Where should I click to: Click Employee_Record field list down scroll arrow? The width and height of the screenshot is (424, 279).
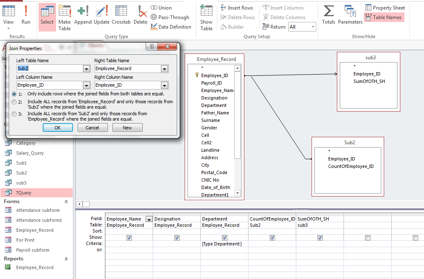coord(237,193)
